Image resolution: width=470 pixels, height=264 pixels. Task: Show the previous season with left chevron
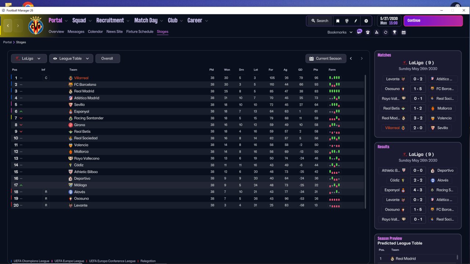tap(351, 58)
